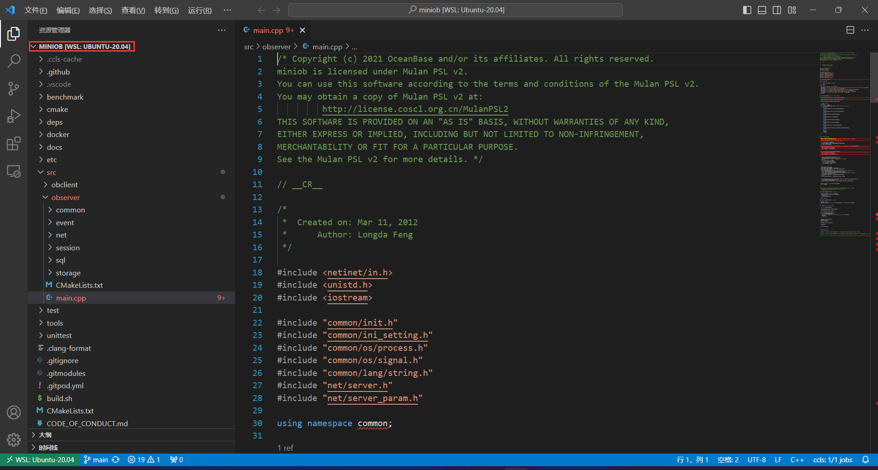Go forward with the right arrow
The width and height of the screenshot is (878, 470).
[277, 10]
